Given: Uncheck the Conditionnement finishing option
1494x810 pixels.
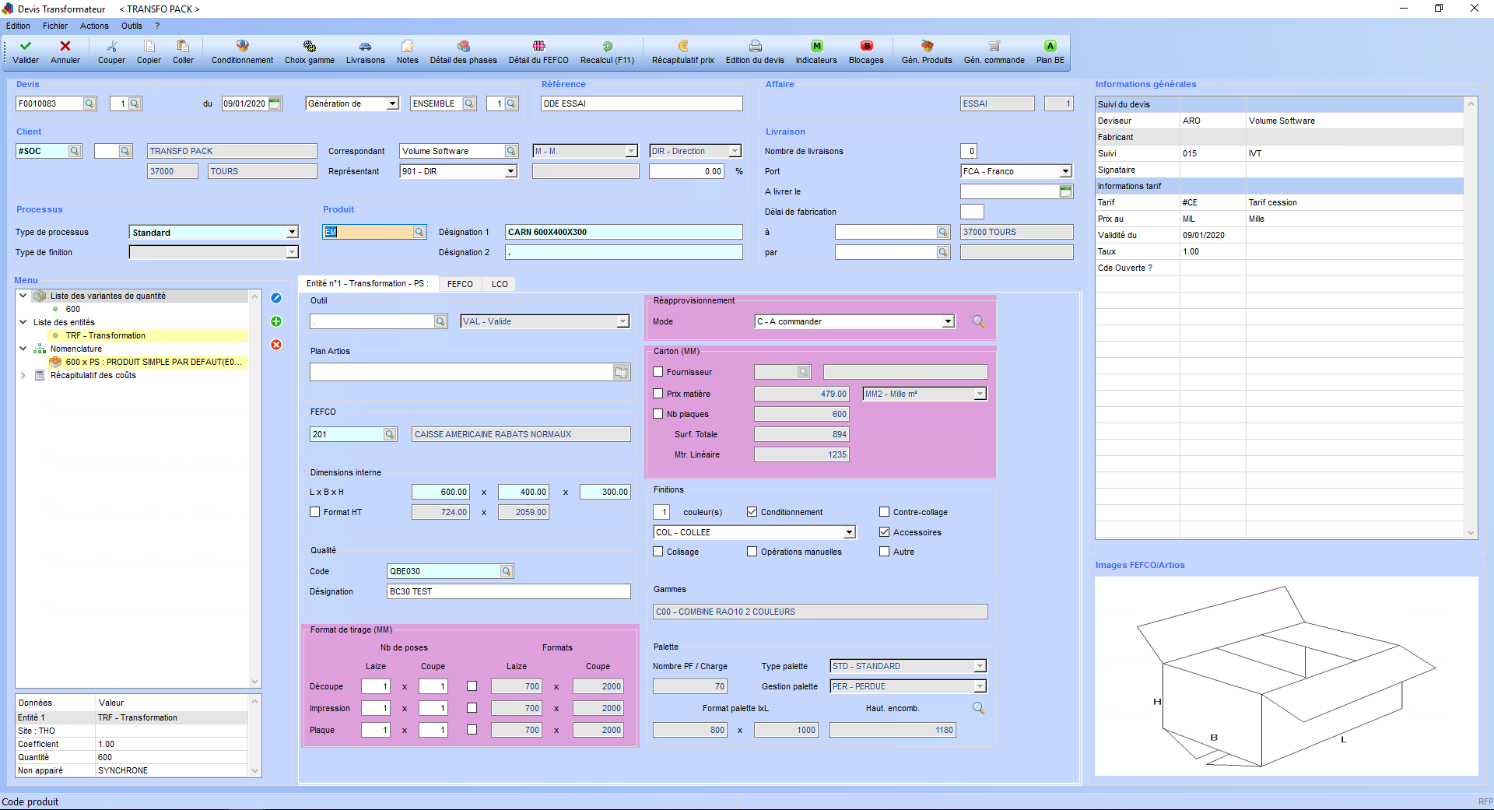Looking at the screenshot, I should click(x=752, y=511).
